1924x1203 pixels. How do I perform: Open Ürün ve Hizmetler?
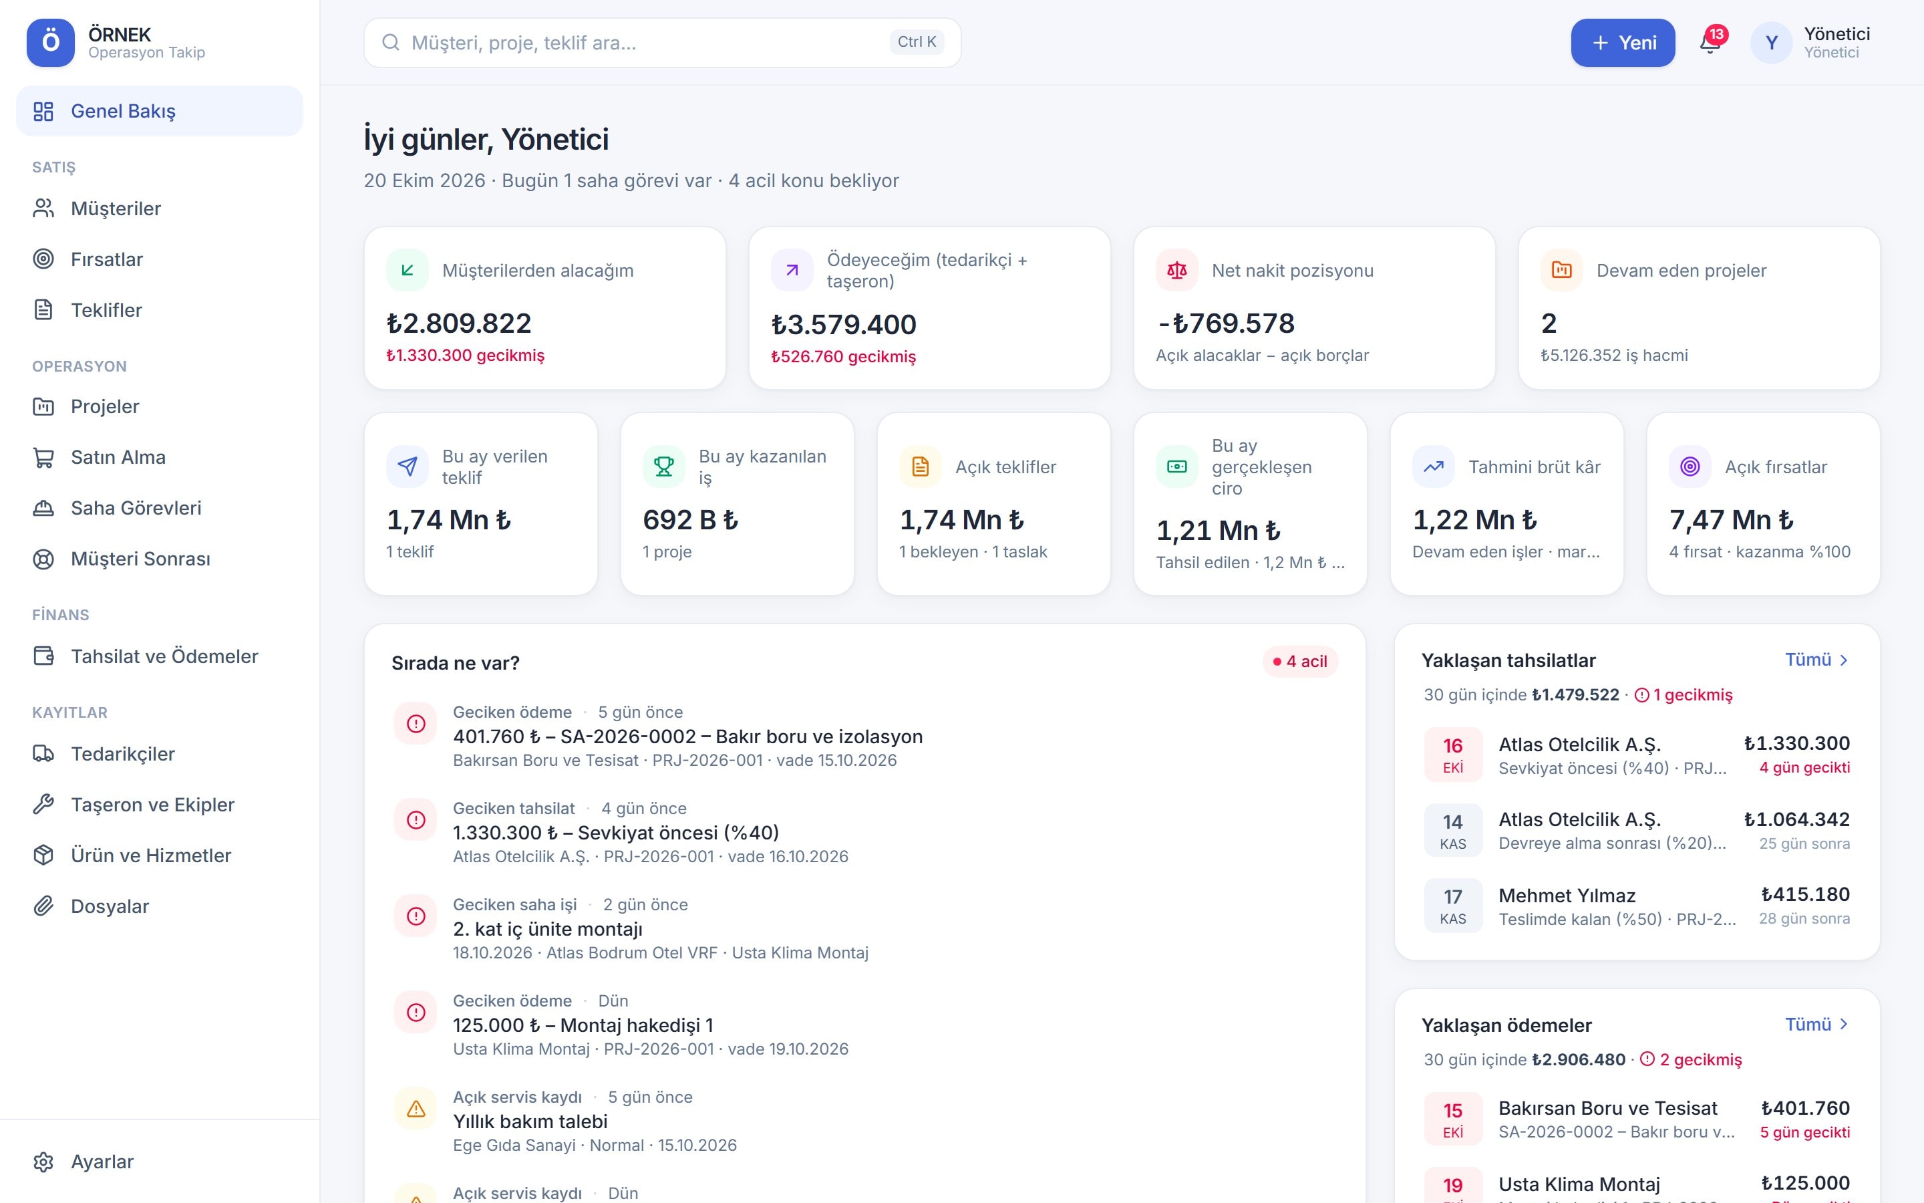point(160,856)
